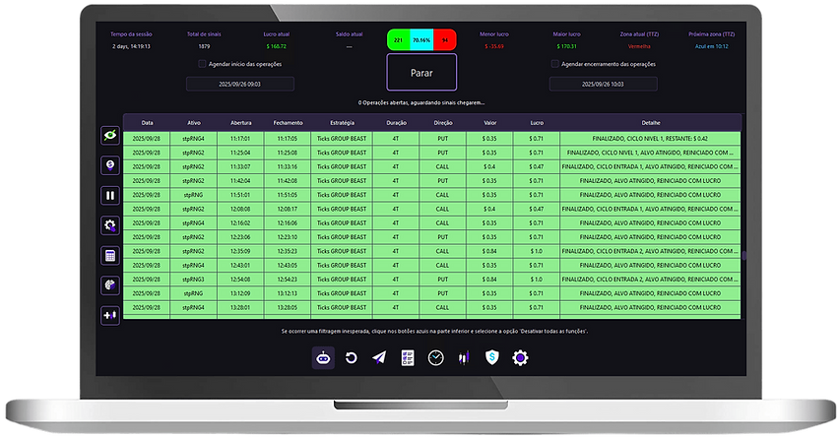Click the robot icon in bottom toolbar
Viewport: 839px width, 437px height.
[323, 359]
